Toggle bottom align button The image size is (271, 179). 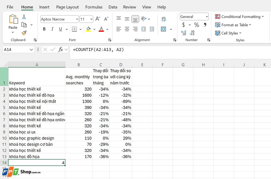point(135,19)
